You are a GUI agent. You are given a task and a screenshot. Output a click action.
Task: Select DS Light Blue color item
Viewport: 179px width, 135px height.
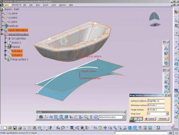point(19,38)
